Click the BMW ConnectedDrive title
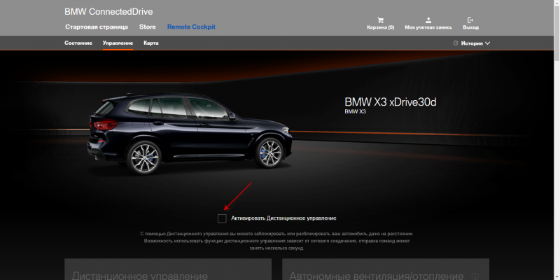560x280 pixels. tap(108, 12)
